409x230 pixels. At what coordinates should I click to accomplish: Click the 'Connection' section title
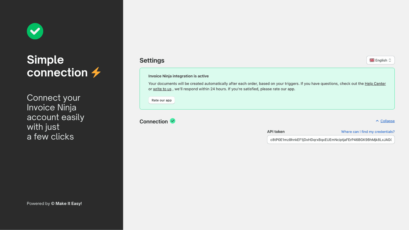[x=154, y=122]
